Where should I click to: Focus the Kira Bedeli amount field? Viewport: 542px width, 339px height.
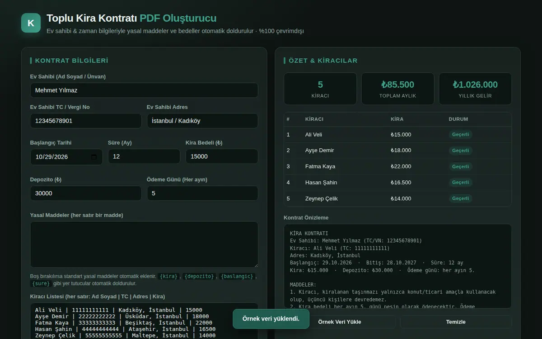tap(222, 156)
